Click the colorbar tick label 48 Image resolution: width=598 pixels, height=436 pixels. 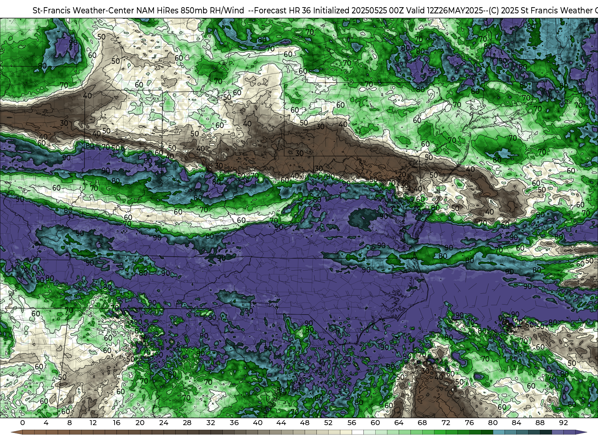[305, 423]
